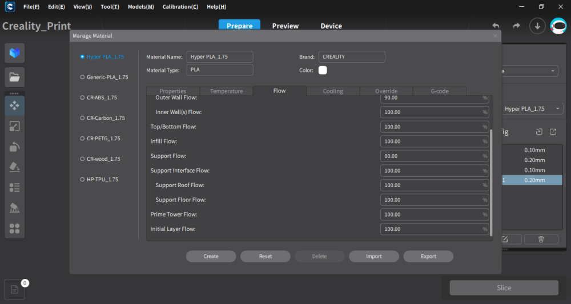
Task: Open the user avatar robot icon
Action: pos(558,26)
